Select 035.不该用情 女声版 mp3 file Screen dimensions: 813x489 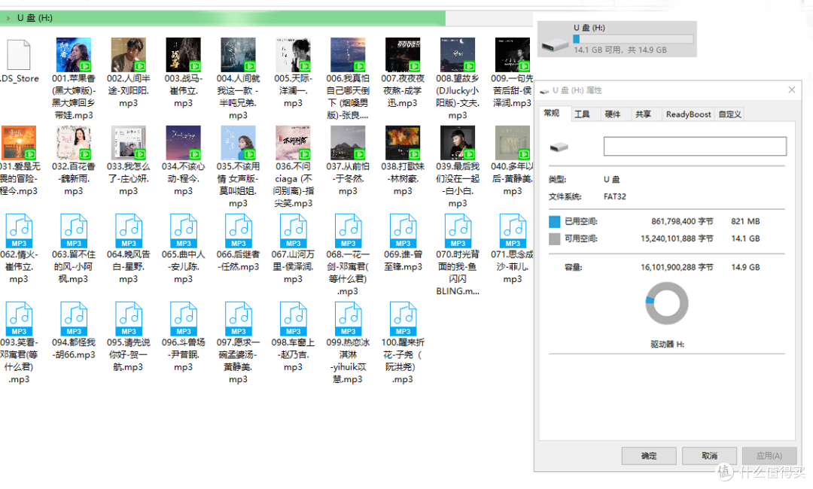coord(238,142)
